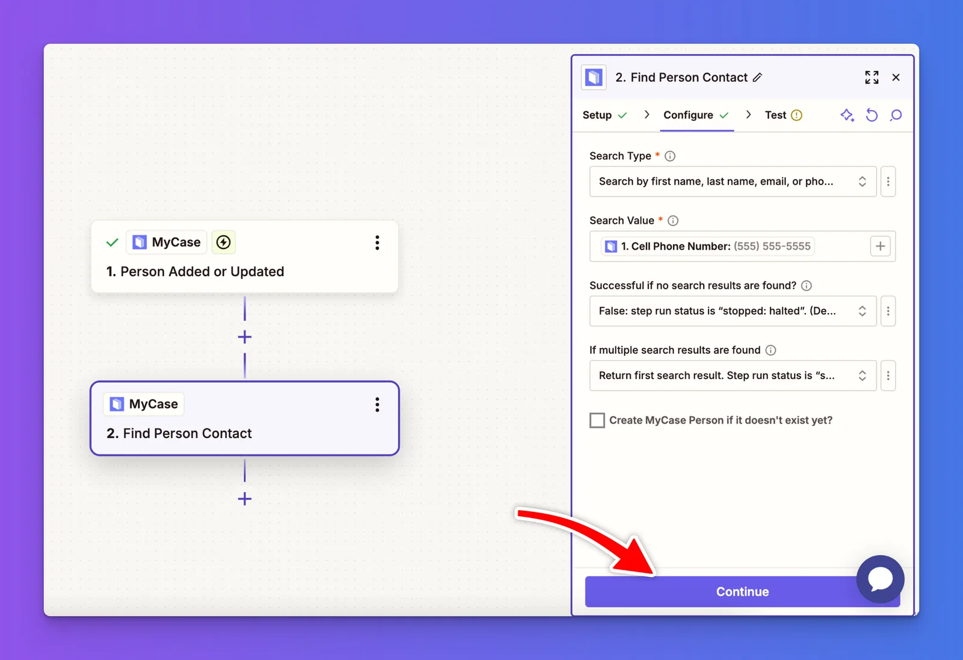The image size is (963, 660).
Task: Open the Search Type dropdown
Action: [732, 182]
